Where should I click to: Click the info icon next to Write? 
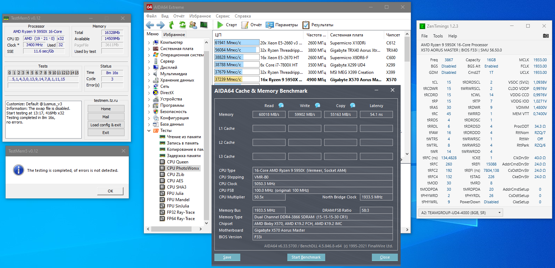(x=317, y=105)
